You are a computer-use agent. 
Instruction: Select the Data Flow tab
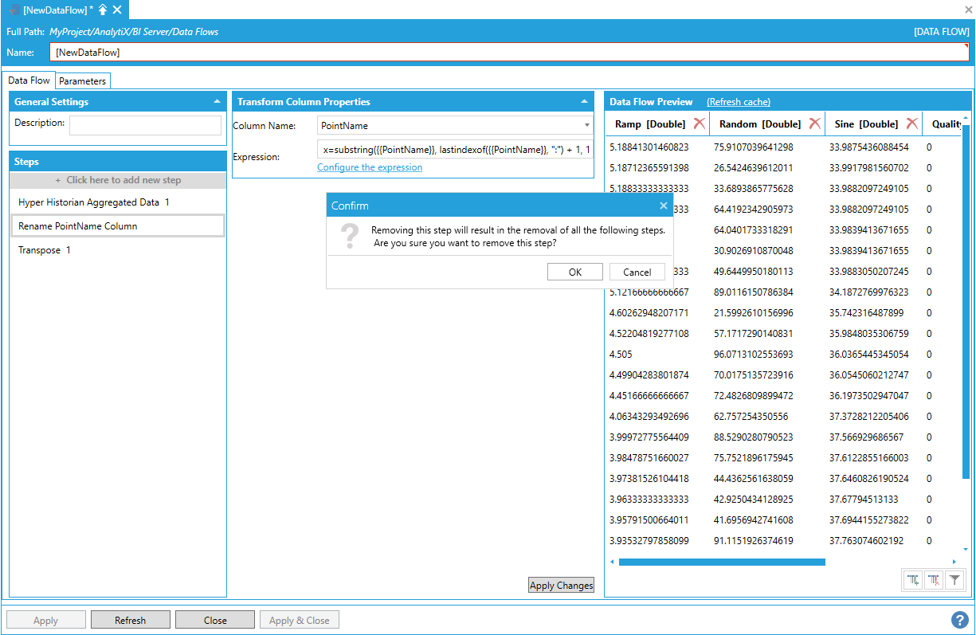click(x=29, y=80)
